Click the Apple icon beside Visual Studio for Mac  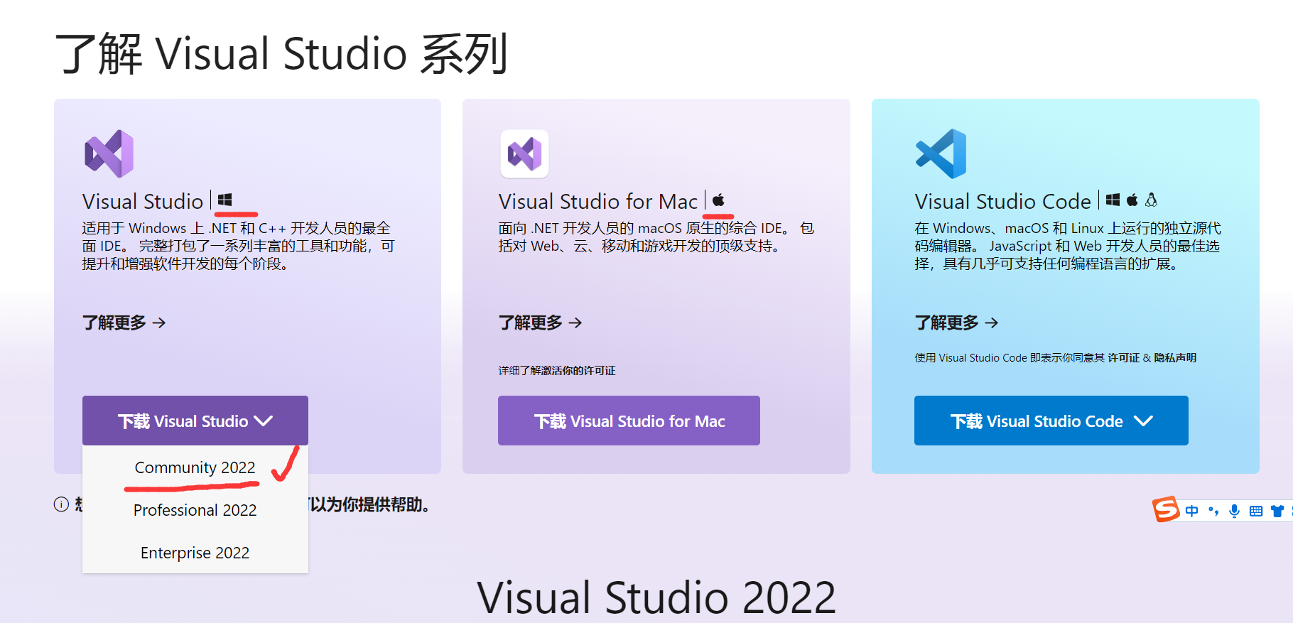[718, 200]
